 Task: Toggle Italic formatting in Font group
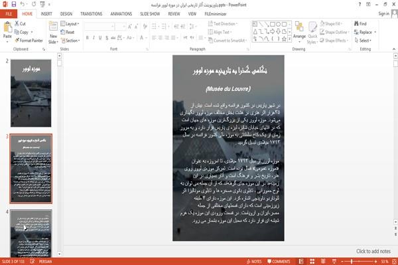point(94,38)
